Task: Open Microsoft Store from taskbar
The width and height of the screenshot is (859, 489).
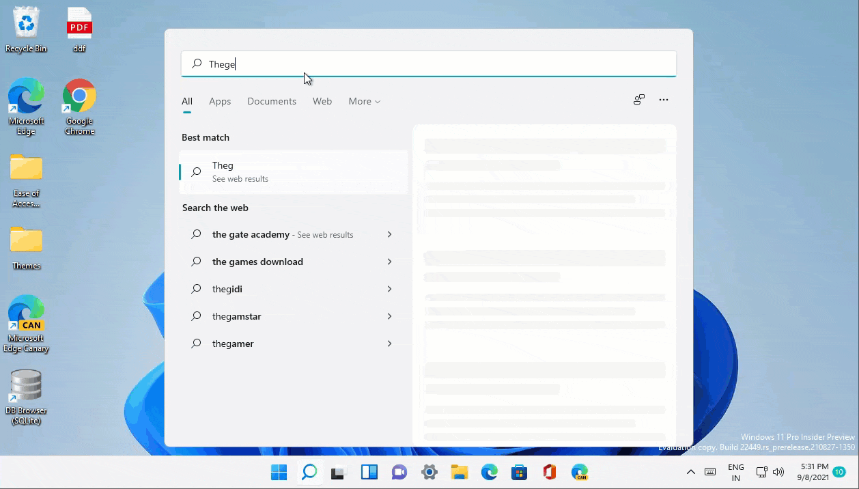Action: pos(519,472)
